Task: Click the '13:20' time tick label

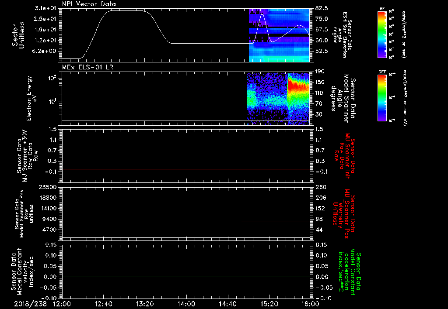Action: tap(145, 304)
